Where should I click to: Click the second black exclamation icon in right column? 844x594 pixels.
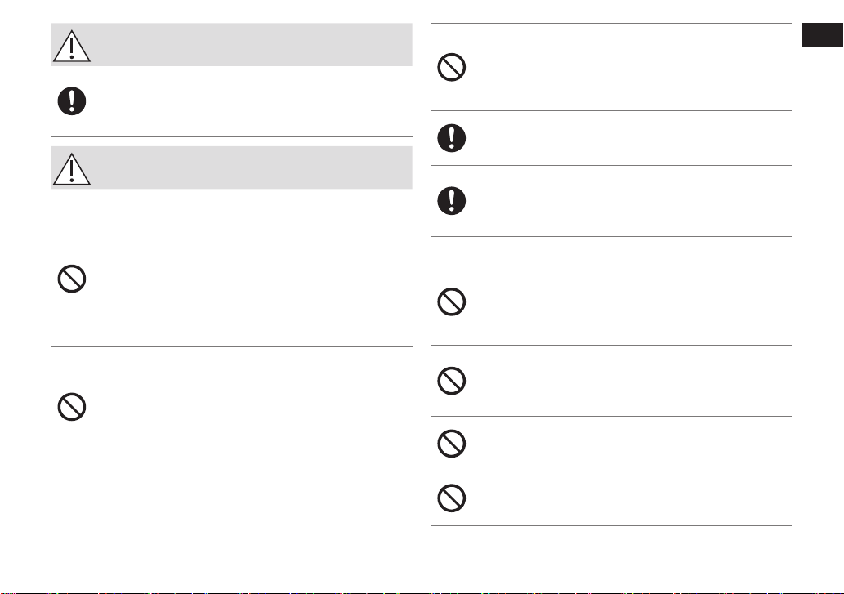point(452,201)
